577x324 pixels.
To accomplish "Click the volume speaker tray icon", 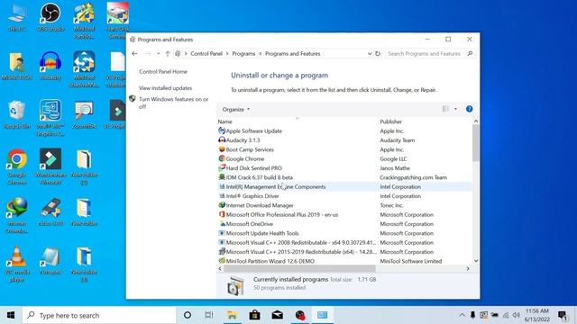I will [x=517, y=315].
